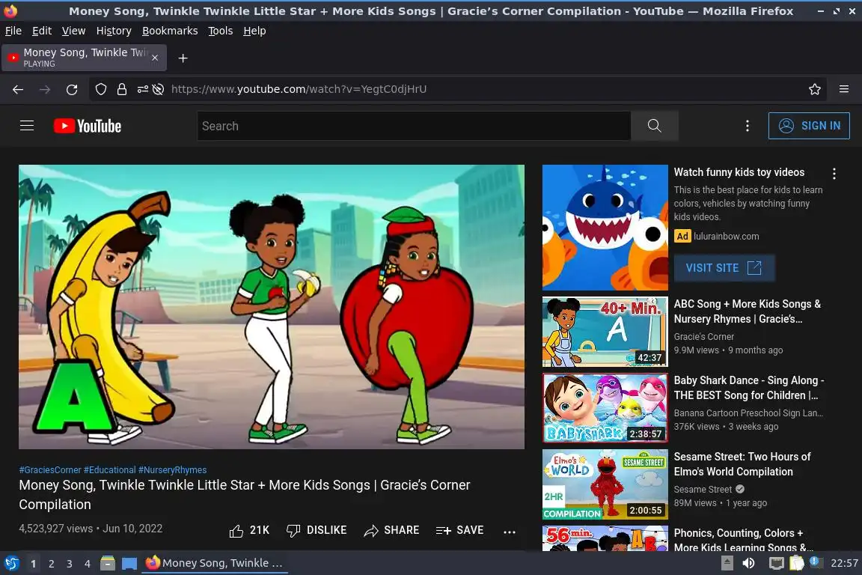Open more actions ellipsis below video
This screenshot has width=862, height=575.
pyautogui.click(x=509, y=532)
